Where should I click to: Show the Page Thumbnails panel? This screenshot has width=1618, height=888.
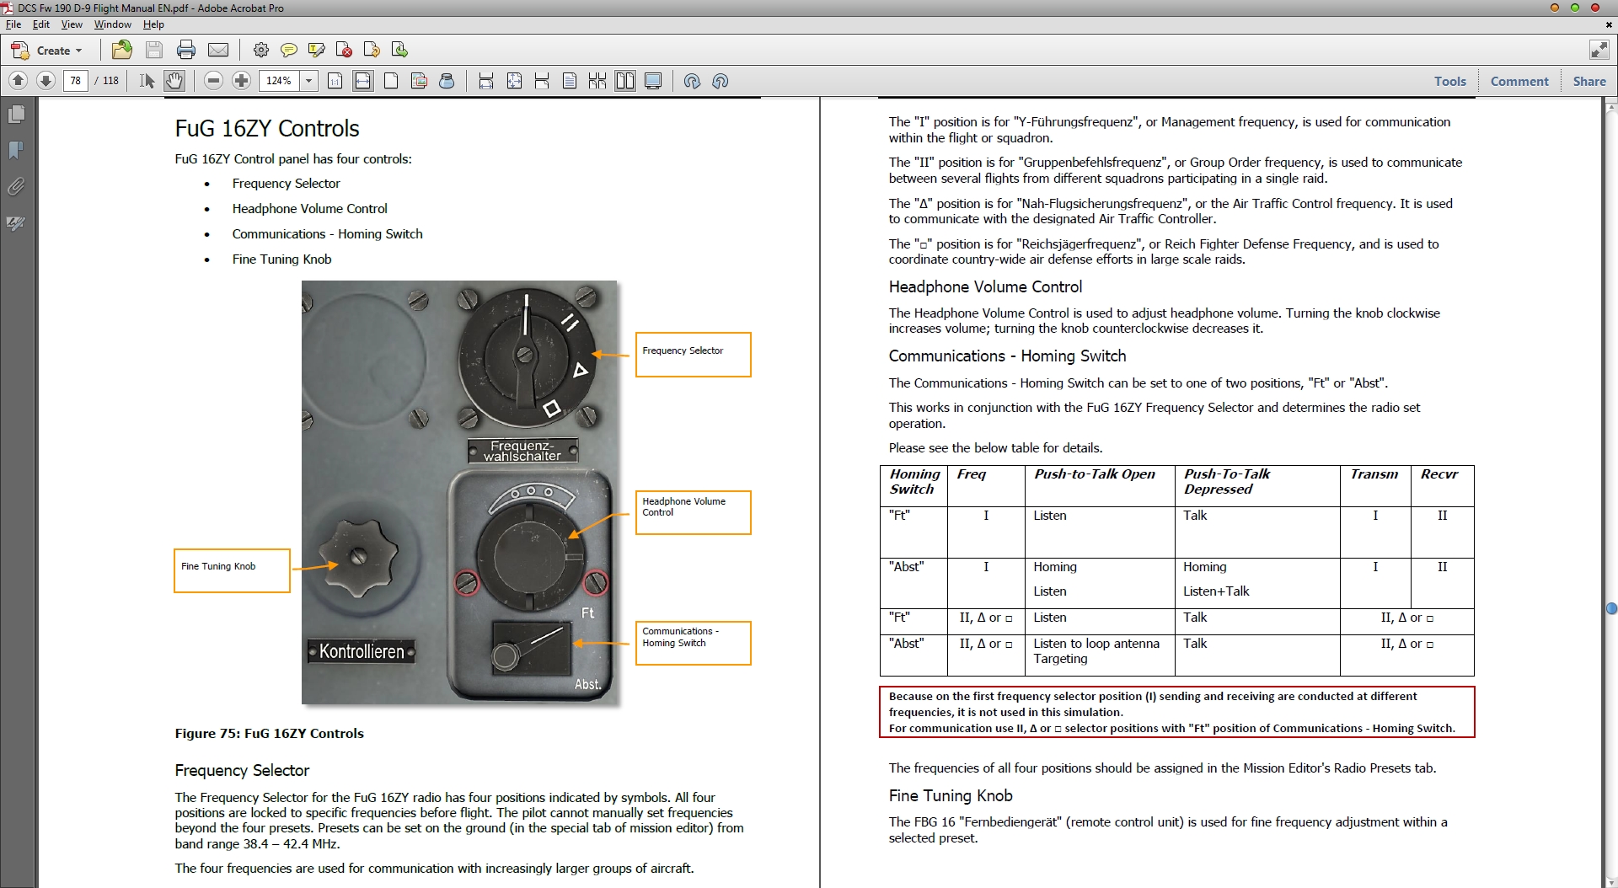coord(16,114)
